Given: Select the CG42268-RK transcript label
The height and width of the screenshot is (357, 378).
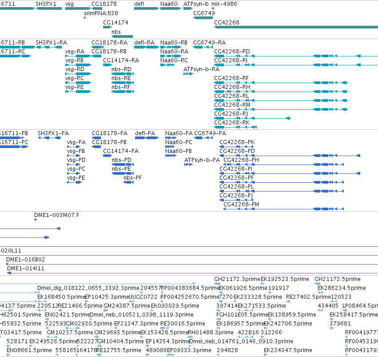Looking at the screenshot, I should 232,123.
